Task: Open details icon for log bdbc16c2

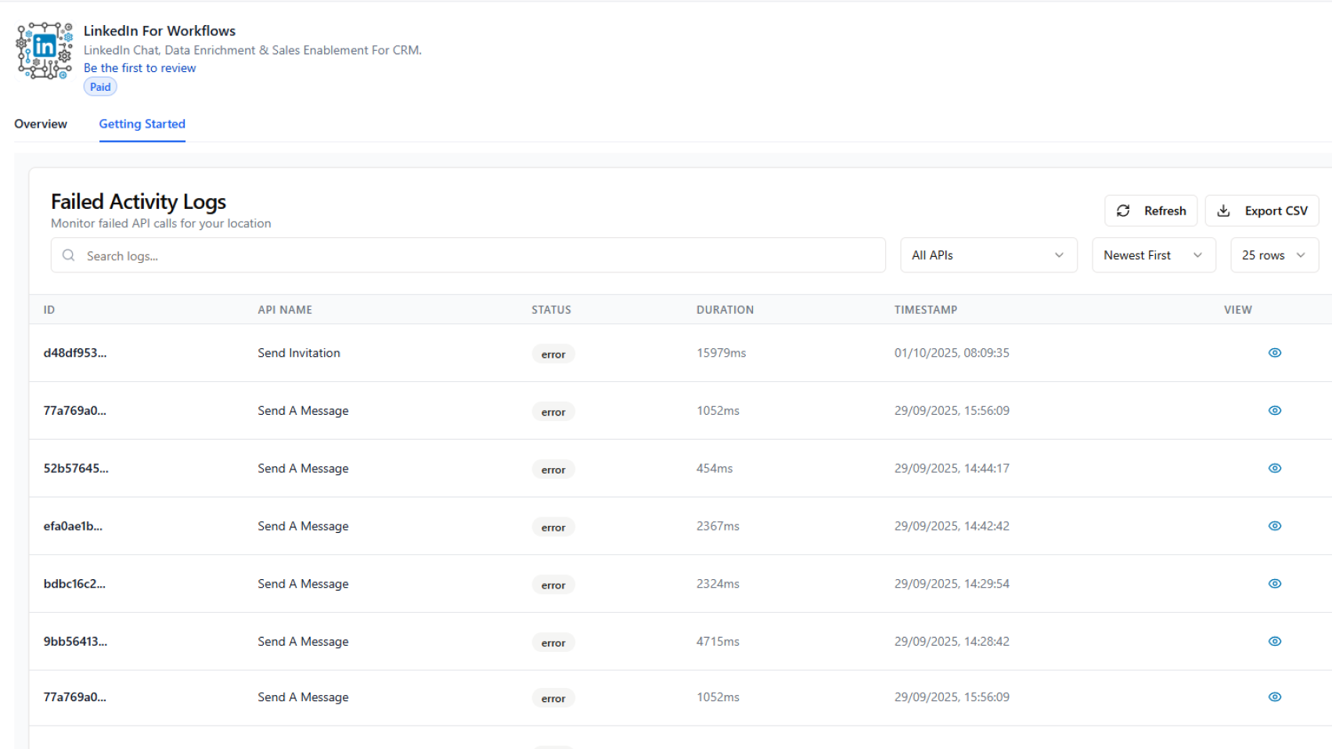Action: click(1275, 584)
